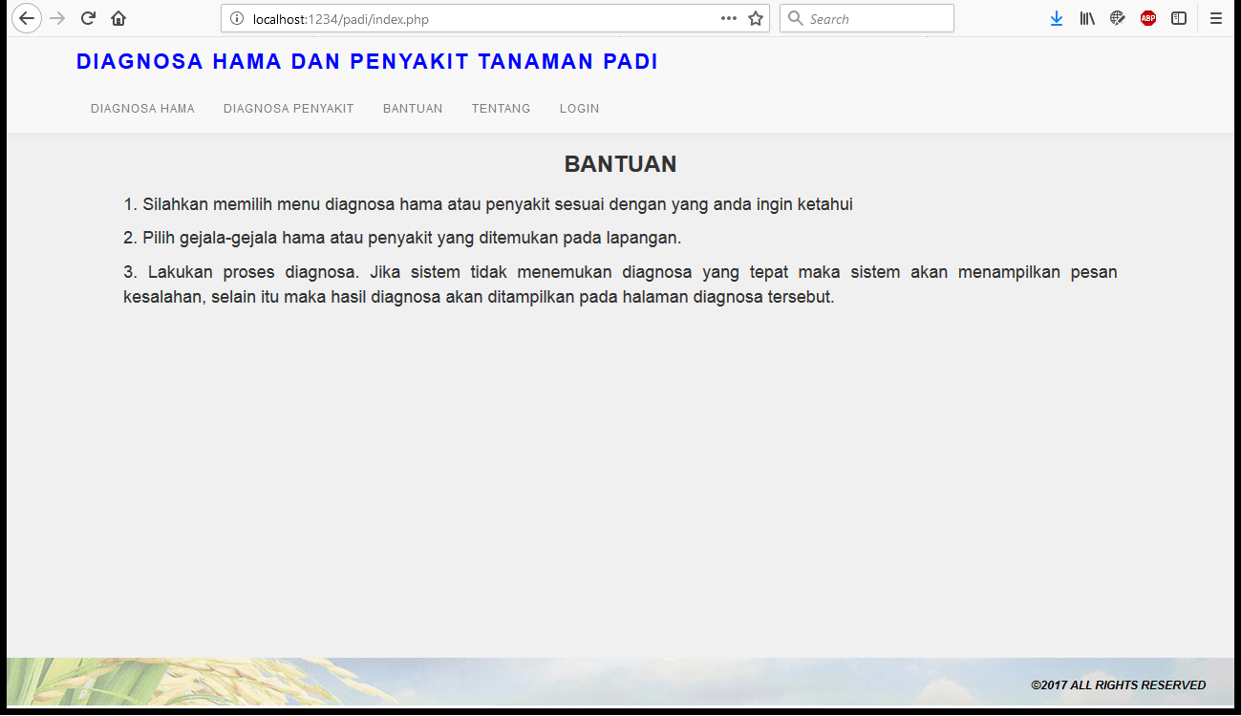Reload the current page
The image size is (1241, 716).
pos(88,18)
